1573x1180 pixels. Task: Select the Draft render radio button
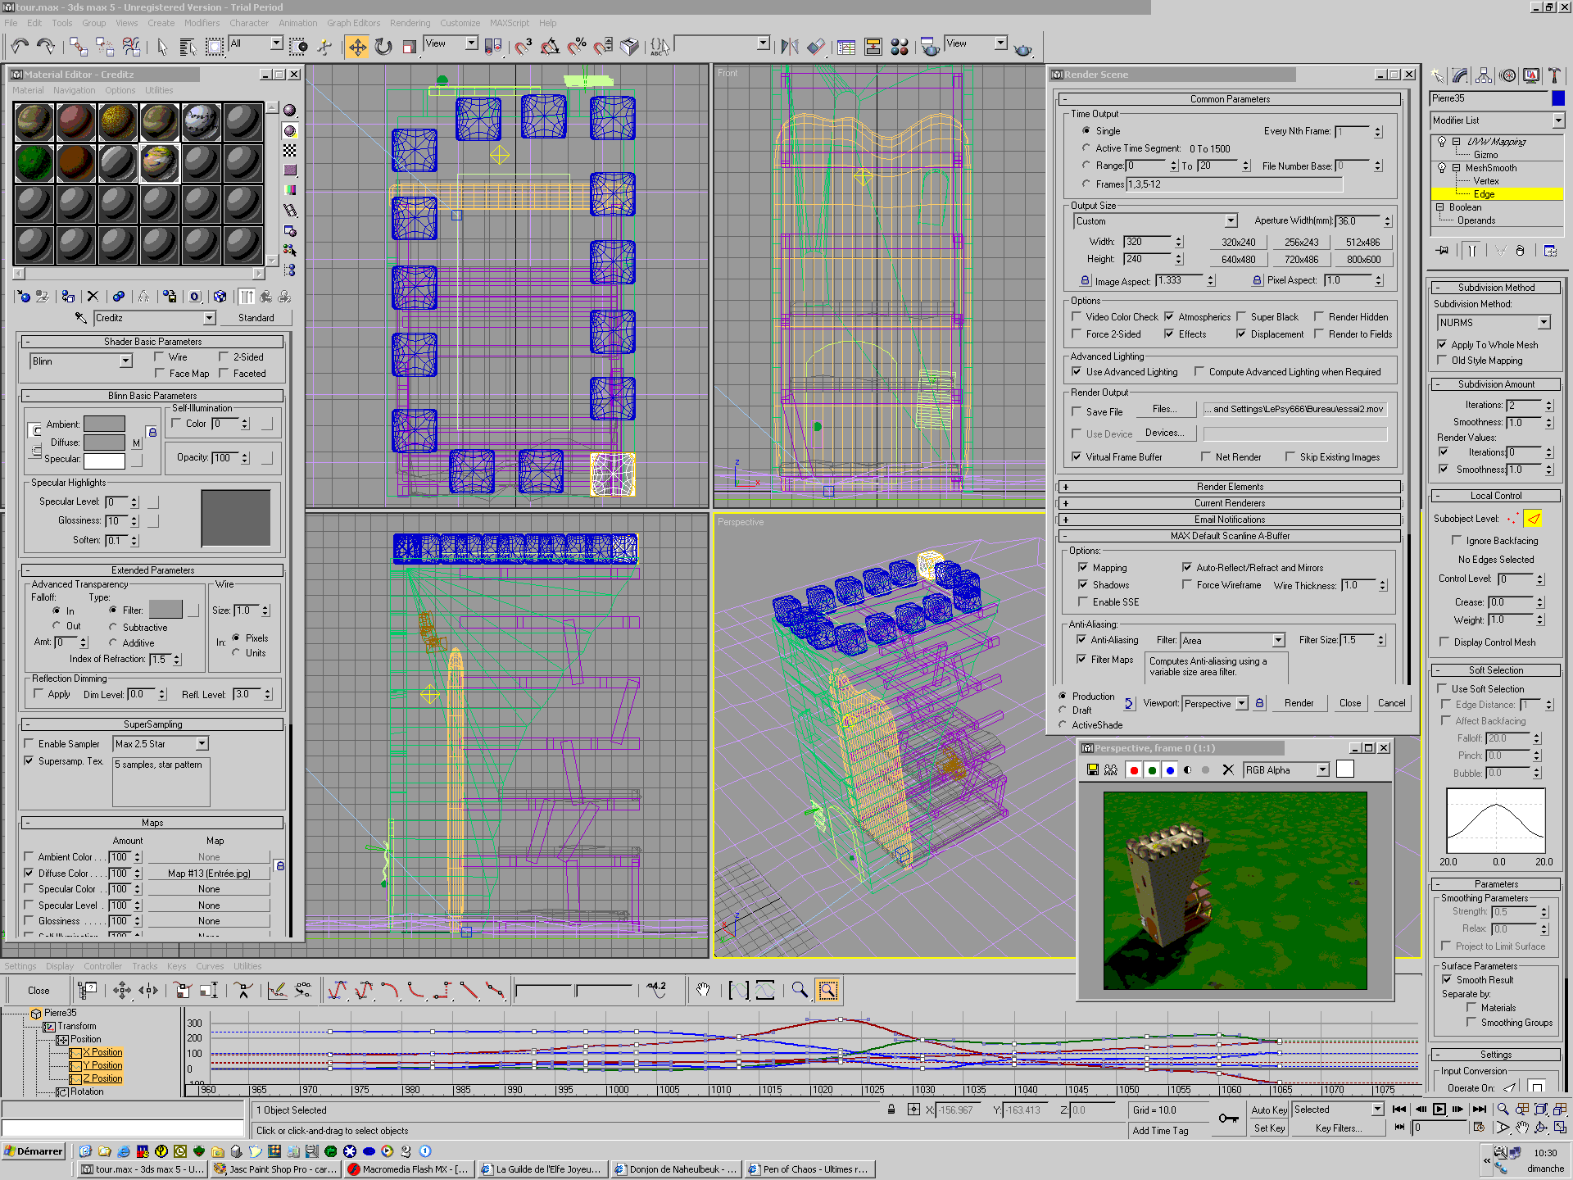(x=1063, y=710)
